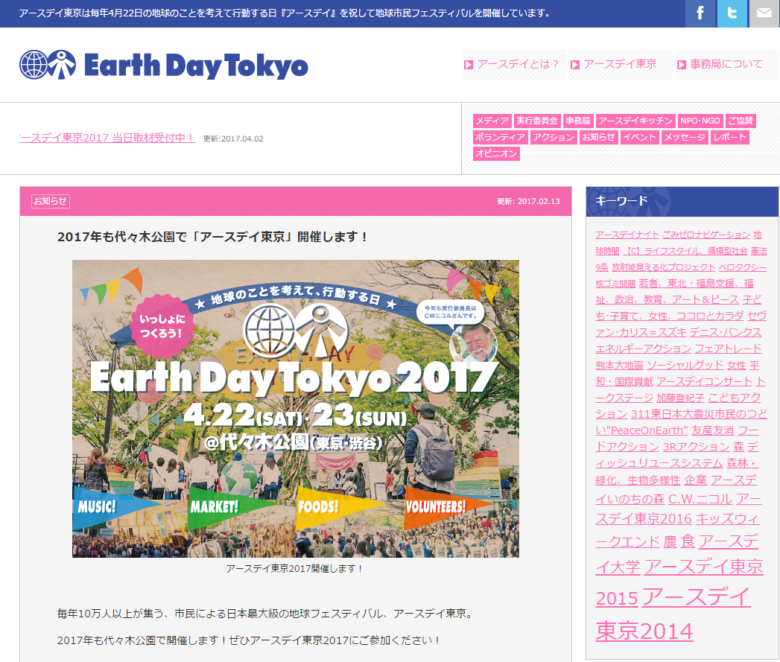Click keyword アースデイ大学
Screen dimensions: 780x662
676,554
